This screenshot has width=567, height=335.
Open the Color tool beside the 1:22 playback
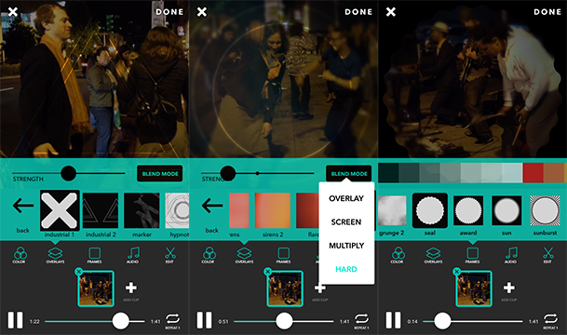[20, 255]
